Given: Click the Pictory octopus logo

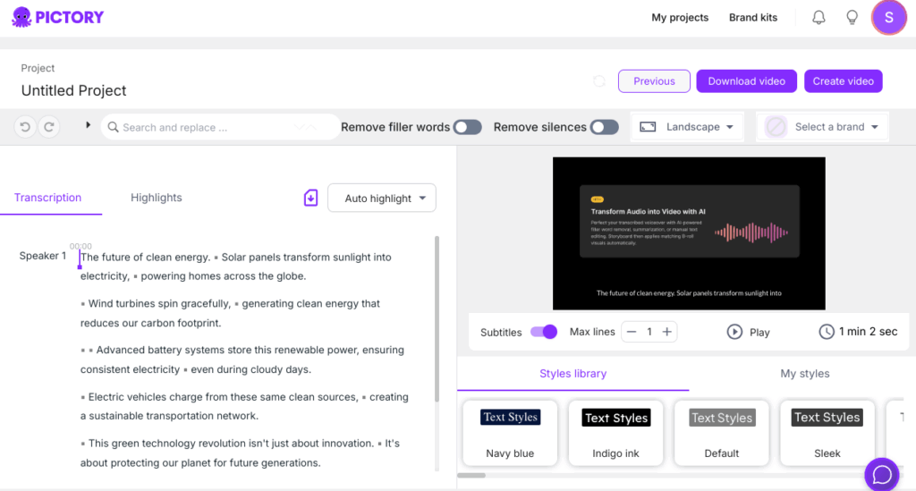Looking at the screenshot, I should 21,17.
